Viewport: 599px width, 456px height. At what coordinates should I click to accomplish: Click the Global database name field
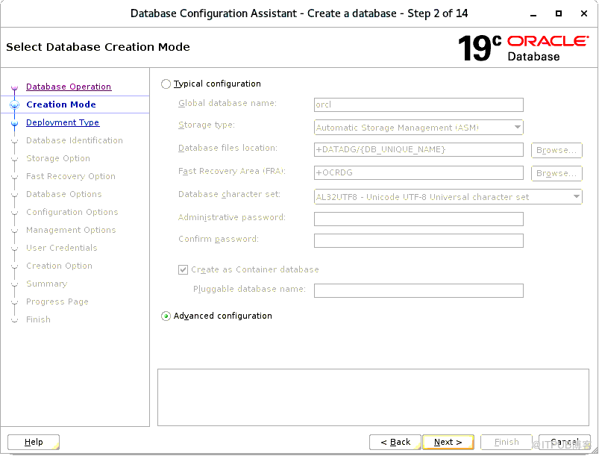418,104
